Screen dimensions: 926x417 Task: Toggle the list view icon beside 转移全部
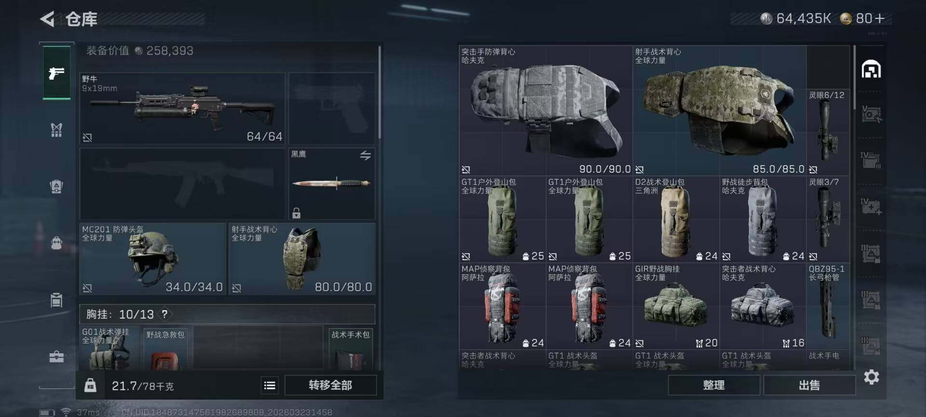270,385
